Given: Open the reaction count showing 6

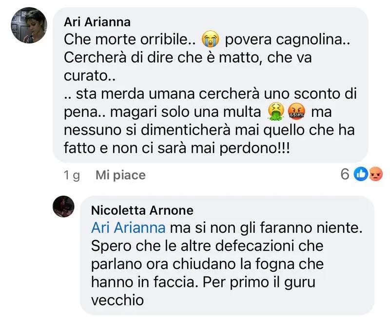Looking at the screenshot, I should tap(345, 174).
